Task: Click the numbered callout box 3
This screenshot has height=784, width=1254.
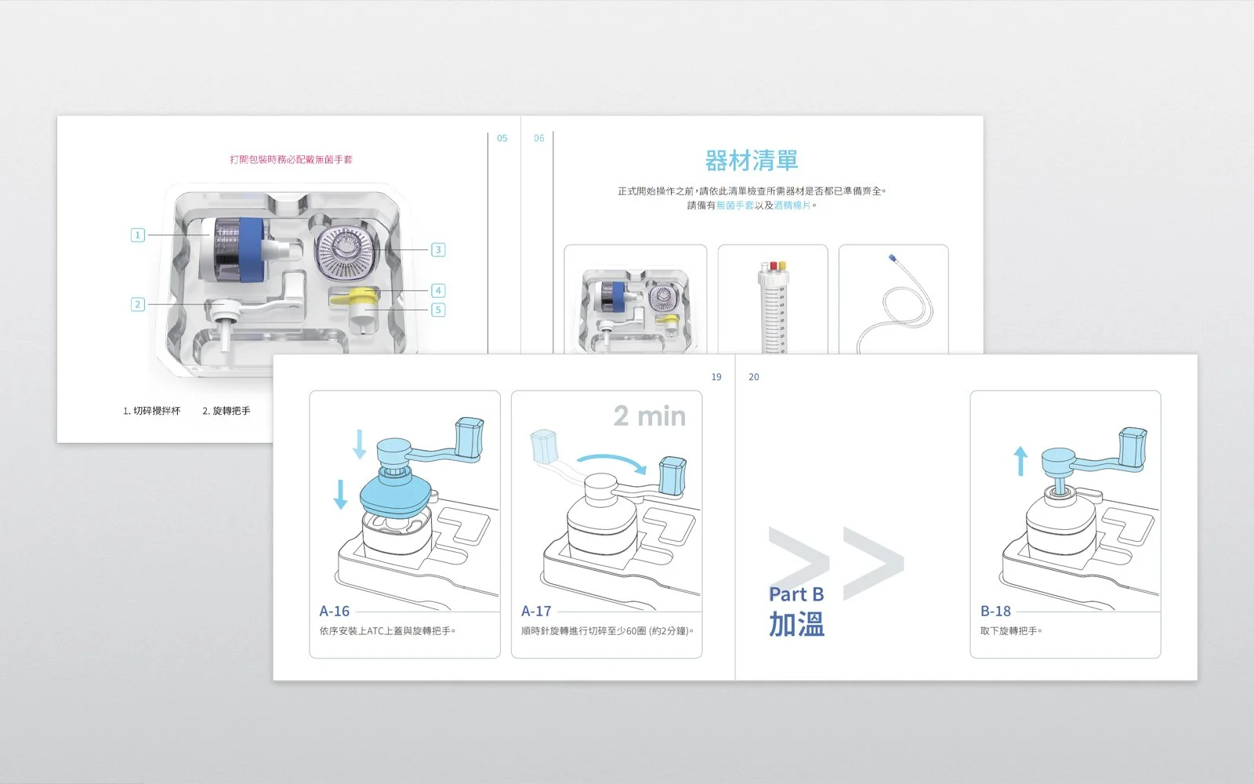Action: [x=438, y=249]
